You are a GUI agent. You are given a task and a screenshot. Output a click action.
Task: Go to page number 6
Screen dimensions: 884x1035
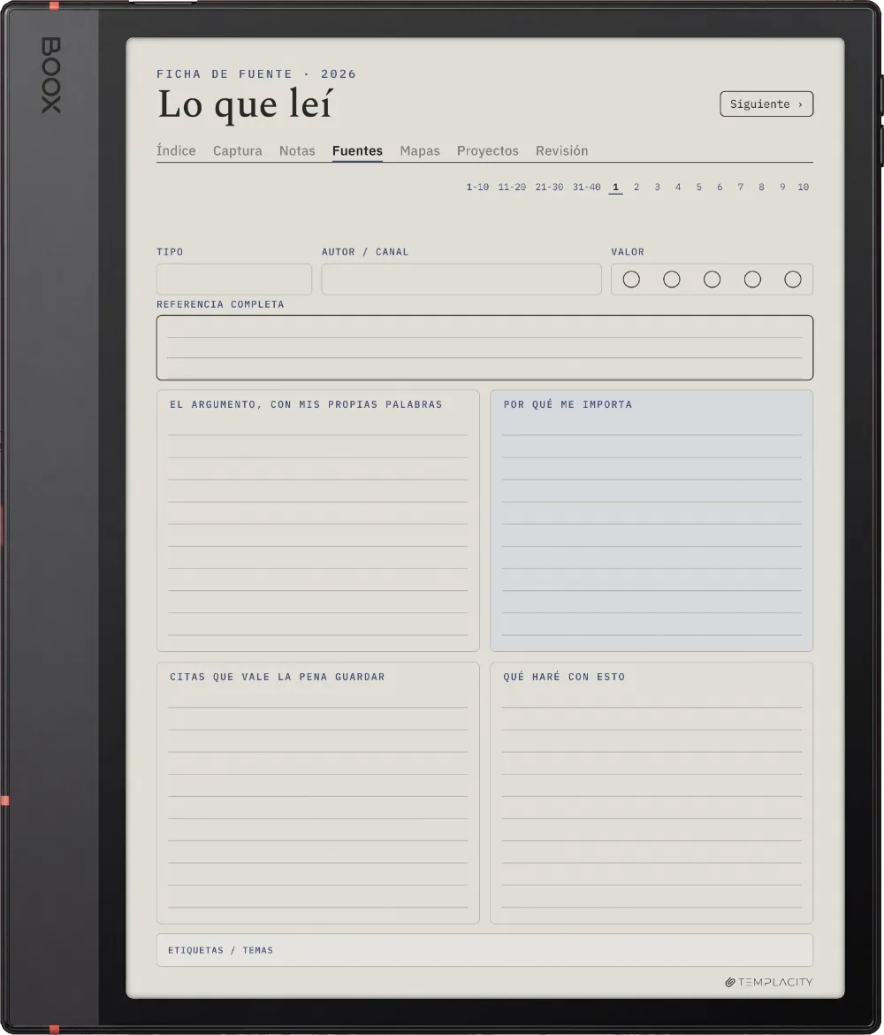click(x=720, y=188)
